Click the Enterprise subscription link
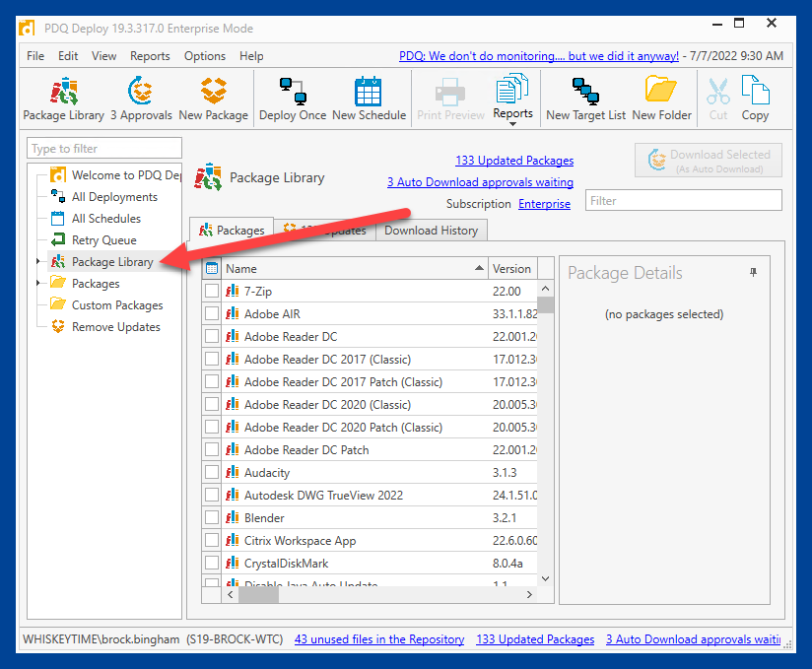 click(x=544, y=204)
